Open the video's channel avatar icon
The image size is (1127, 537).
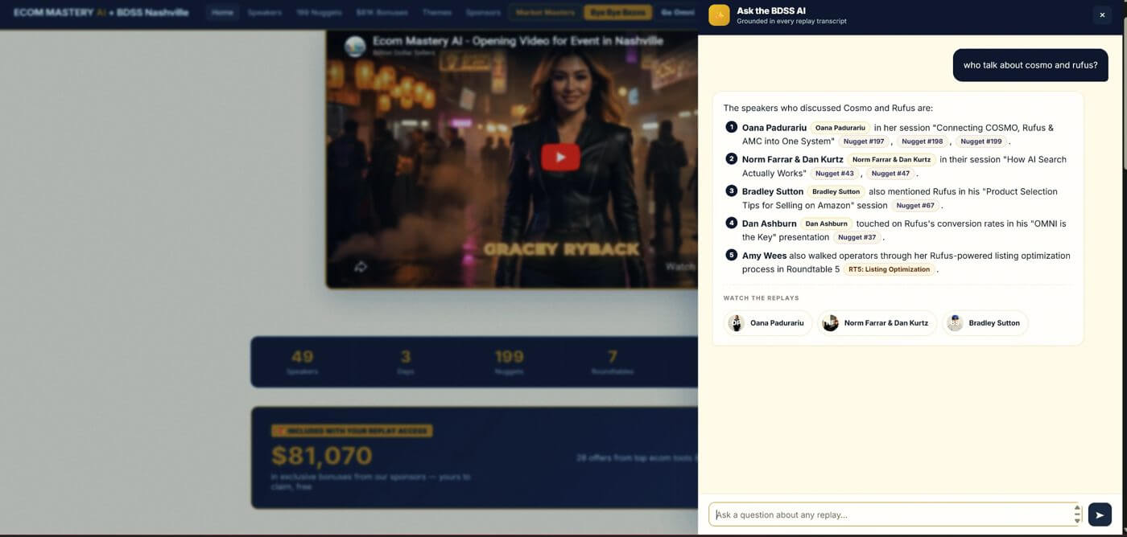tap(355, 46)
